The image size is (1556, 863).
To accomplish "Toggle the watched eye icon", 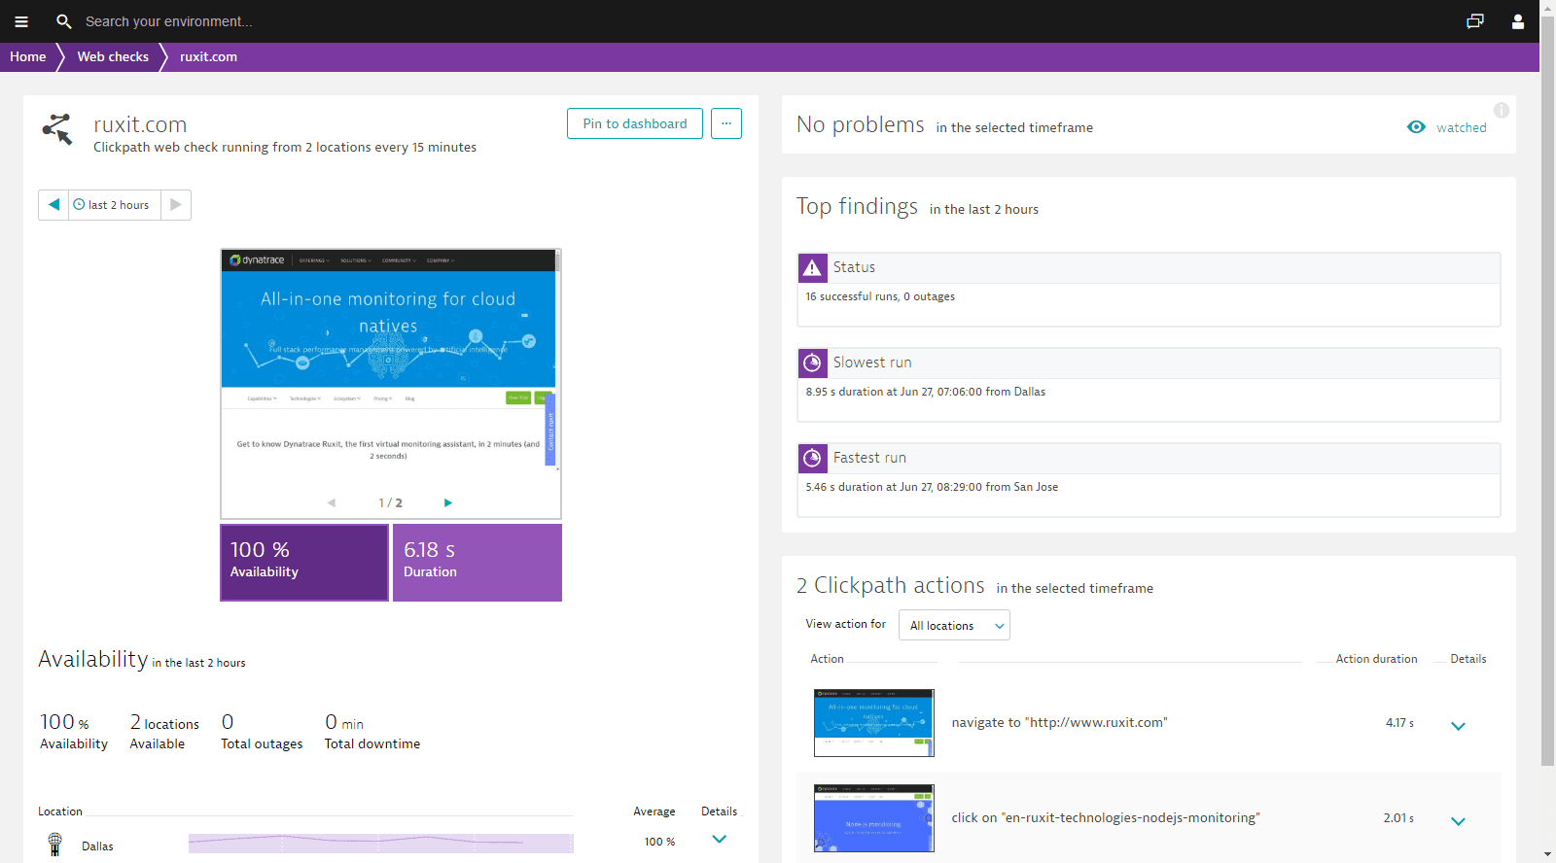I will [x=1417, y=127].
